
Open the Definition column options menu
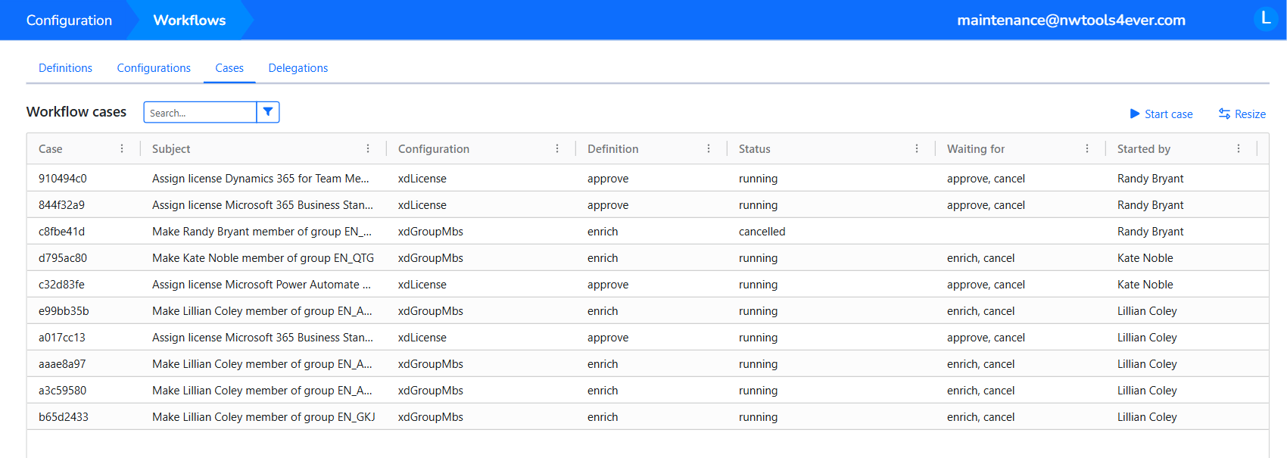point(709,148)
